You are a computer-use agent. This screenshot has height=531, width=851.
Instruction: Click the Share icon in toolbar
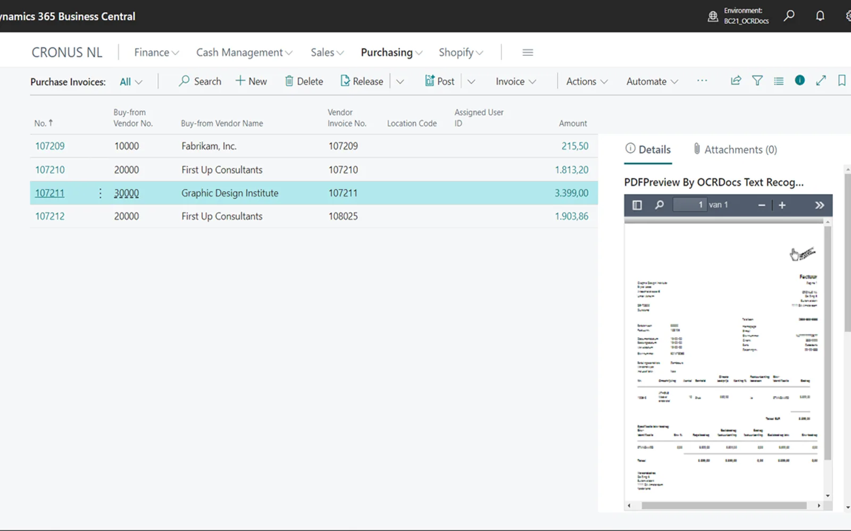pyautogui.click(x=736, y=81)
